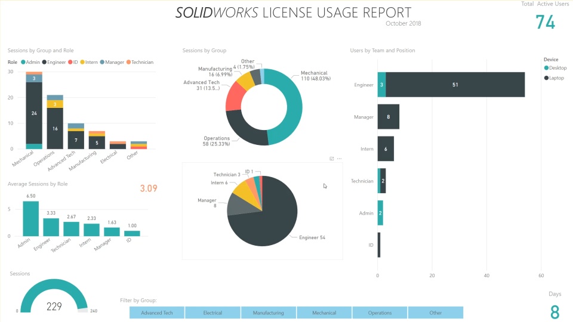573x322 pixels.
Task: Click the Sessions gauge showing 229
Action: tap(54, 296)
